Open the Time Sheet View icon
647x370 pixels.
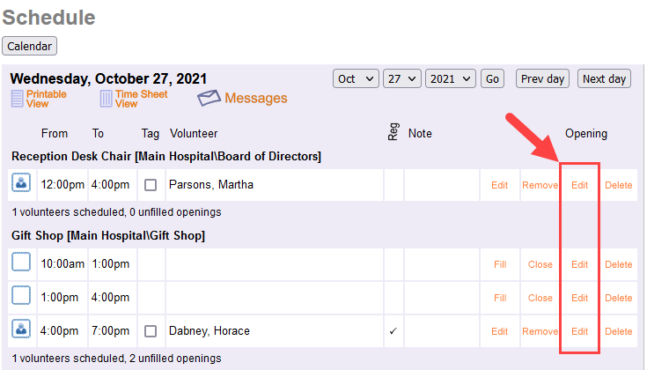point(107,99)
